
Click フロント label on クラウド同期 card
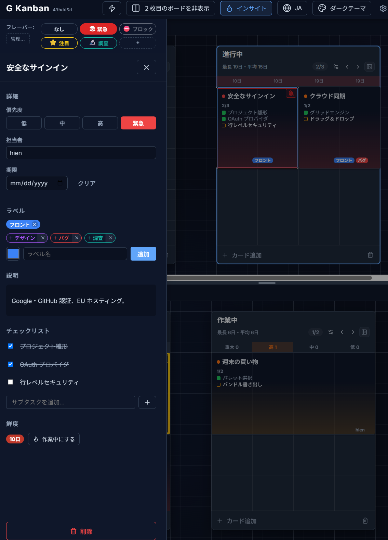pyautogui.click(x=344, y=160)
